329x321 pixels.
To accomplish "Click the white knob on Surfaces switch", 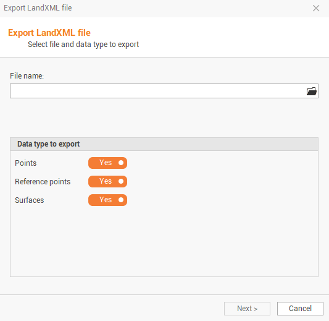I will pyautogui.click(x=121, y=200).
